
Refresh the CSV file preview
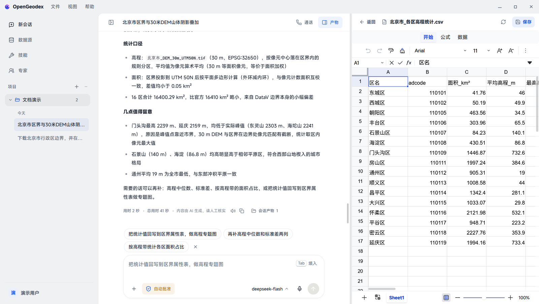(x=503, y=22)
